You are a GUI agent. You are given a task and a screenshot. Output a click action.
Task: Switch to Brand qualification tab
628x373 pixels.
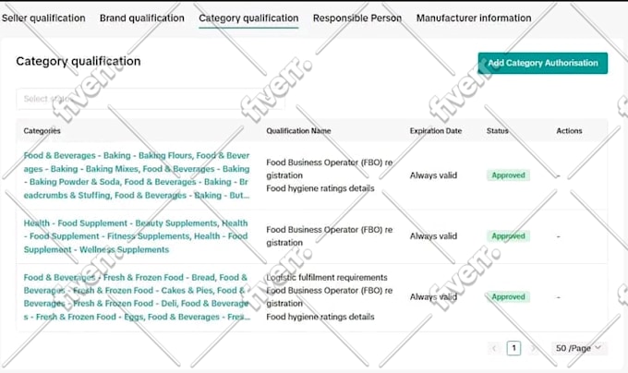click(142, 18)
